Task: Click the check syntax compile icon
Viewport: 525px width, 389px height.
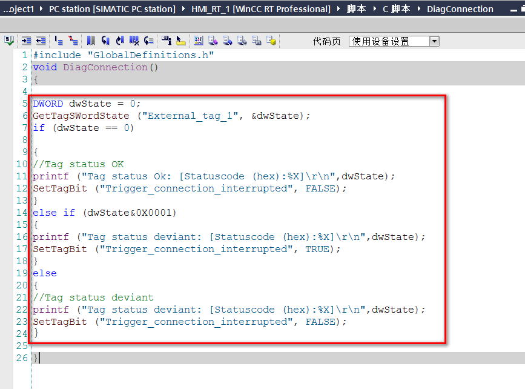Action: click(x=9, y=41)
